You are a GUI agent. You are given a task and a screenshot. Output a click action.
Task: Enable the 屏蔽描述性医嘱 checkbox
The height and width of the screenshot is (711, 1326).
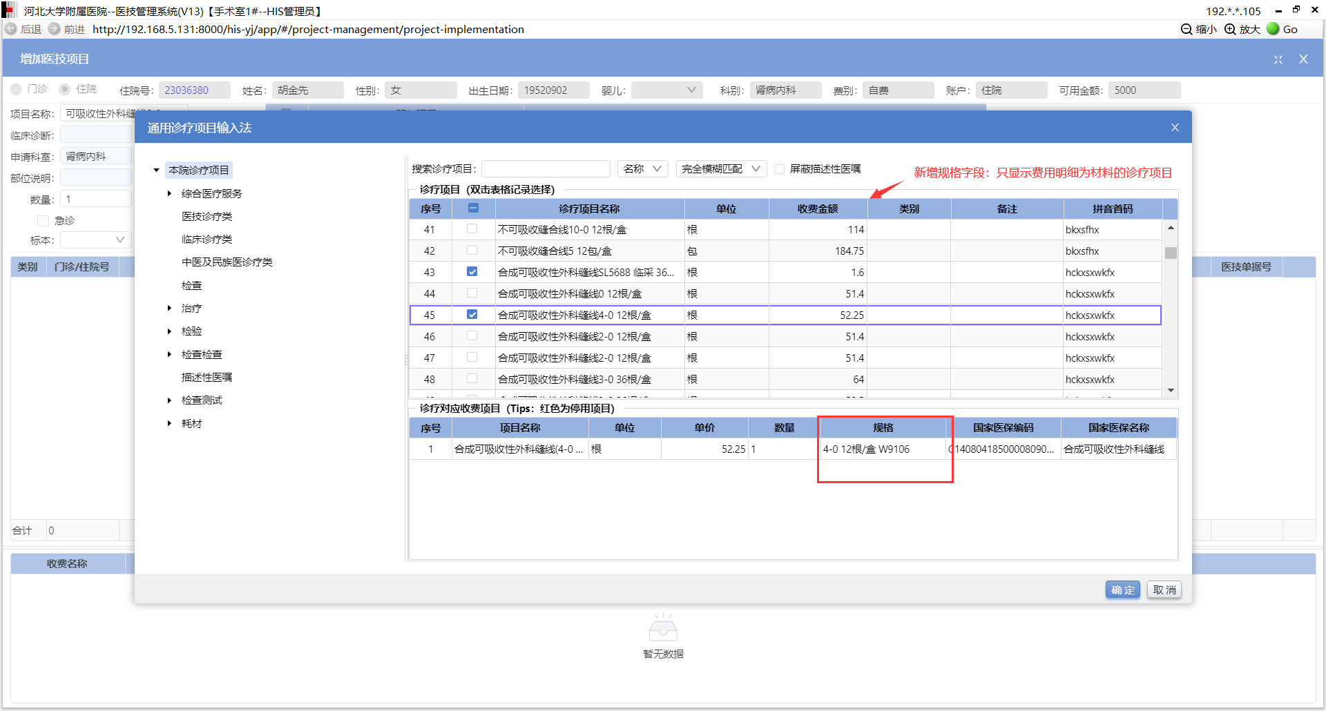[x=780, y=169]
